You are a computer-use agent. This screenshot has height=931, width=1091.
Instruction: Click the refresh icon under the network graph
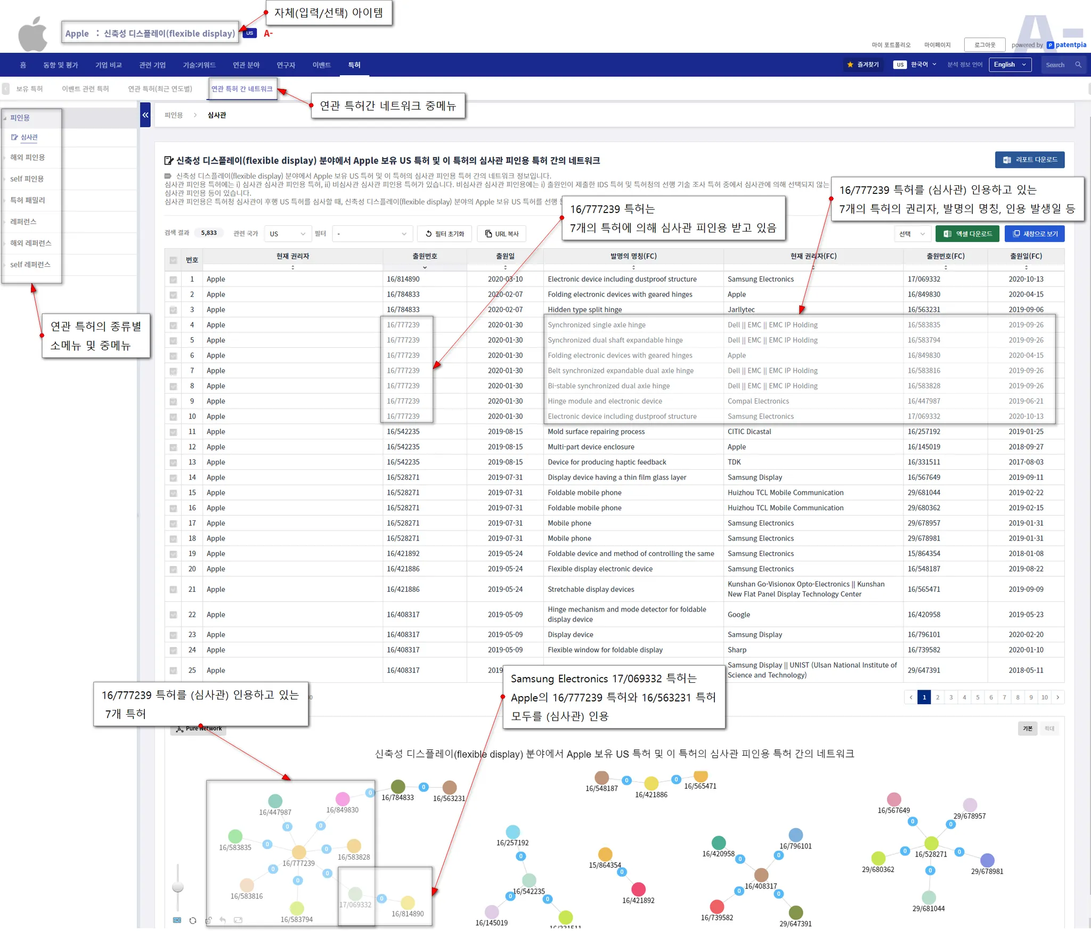coord(193,920)
